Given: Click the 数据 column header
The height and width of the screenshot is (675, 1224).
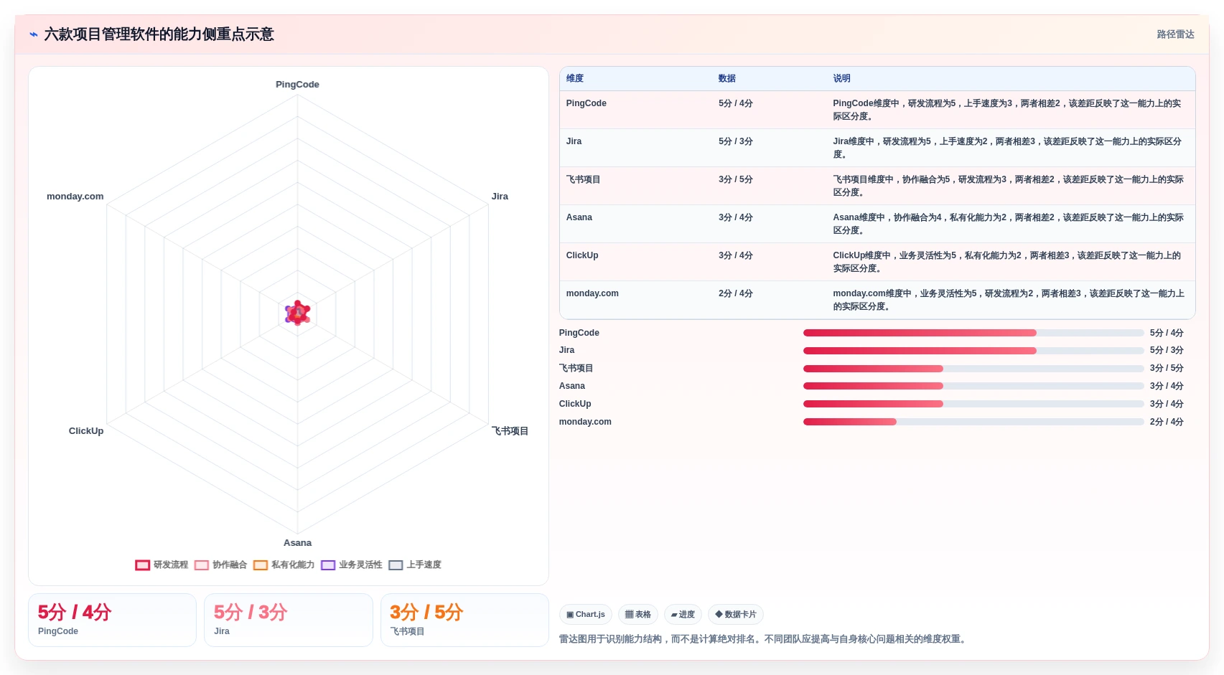Looking at the screenshot, I should (x=727, y=79).
